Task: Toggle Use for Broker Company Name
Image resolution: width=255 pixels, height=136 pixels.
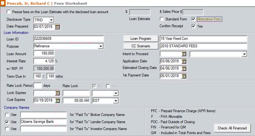Action: 7,115
